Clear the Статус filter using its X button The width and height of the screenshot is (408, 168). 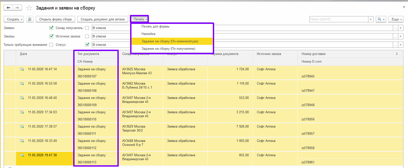tap(400, 45)
